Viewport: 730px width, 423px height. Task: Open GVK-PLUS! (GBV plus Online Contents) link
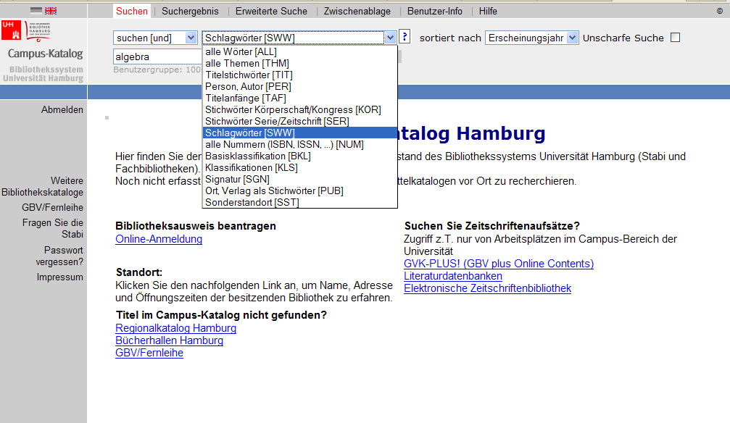coord(499,264)
